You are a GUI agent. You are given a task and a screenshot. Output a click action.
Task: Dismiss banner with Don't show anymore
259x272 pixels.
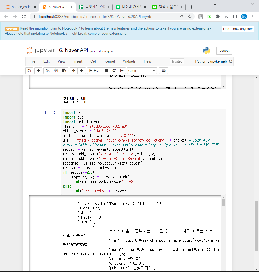click(x=238, y=29)
